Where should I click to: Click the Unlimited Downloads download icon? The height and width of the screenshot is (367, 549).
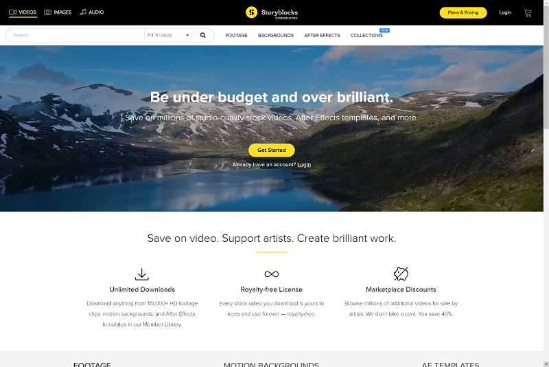click(x=142, y=274)
